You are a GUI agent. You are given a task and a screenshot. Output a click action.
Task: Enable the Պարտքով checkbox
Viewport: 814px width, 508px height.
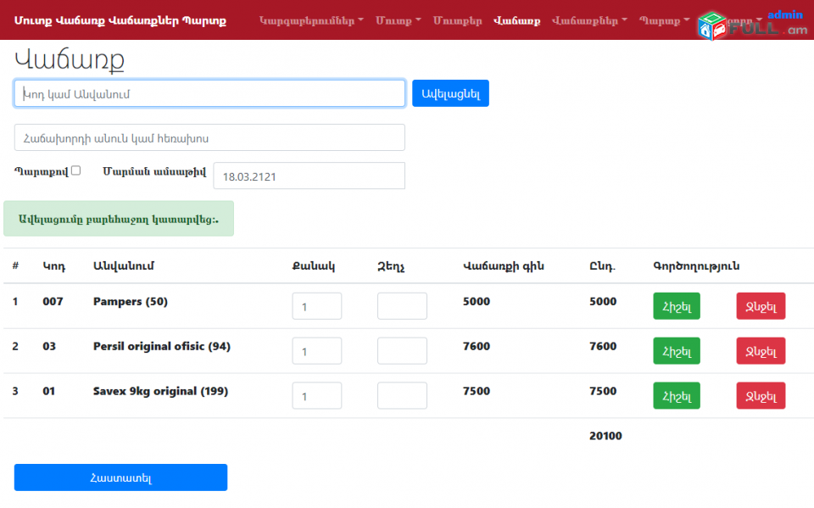point(75,170)
